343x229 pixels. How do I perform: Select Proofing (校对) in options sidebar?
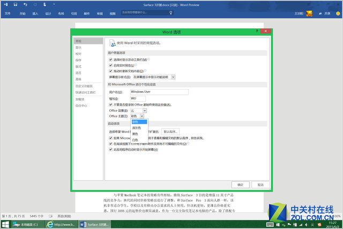click(88, 54)
